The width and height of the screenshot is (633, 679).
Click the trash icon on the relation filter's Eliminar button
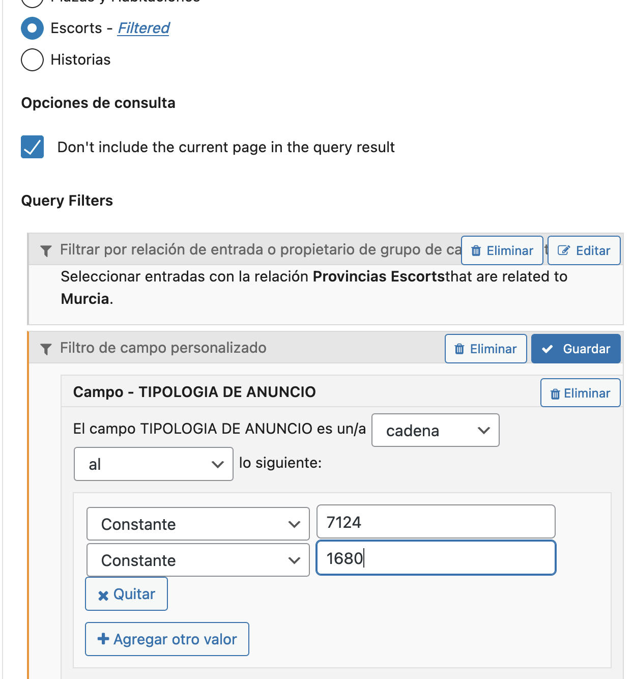click(476, 251)
